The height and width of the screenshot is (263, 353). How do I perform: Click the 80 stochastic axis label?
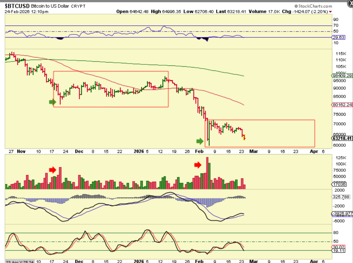pyautogui.click(x=335, y=233)
